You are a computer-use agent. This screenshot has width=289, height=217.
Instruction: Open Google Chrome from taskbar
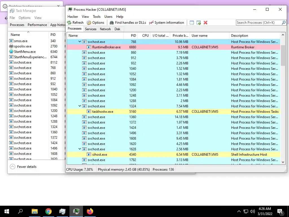(49, 211)
